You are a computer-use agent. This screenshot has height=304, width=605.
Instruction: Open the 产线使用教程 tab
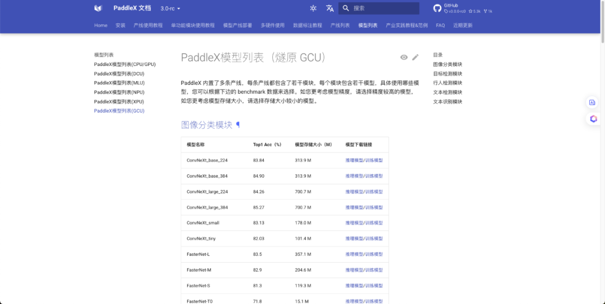pyautogui.click(x=148, y=25)
